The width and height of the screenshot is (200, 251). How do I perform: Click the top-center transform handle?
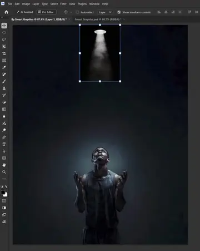(100, 25)
